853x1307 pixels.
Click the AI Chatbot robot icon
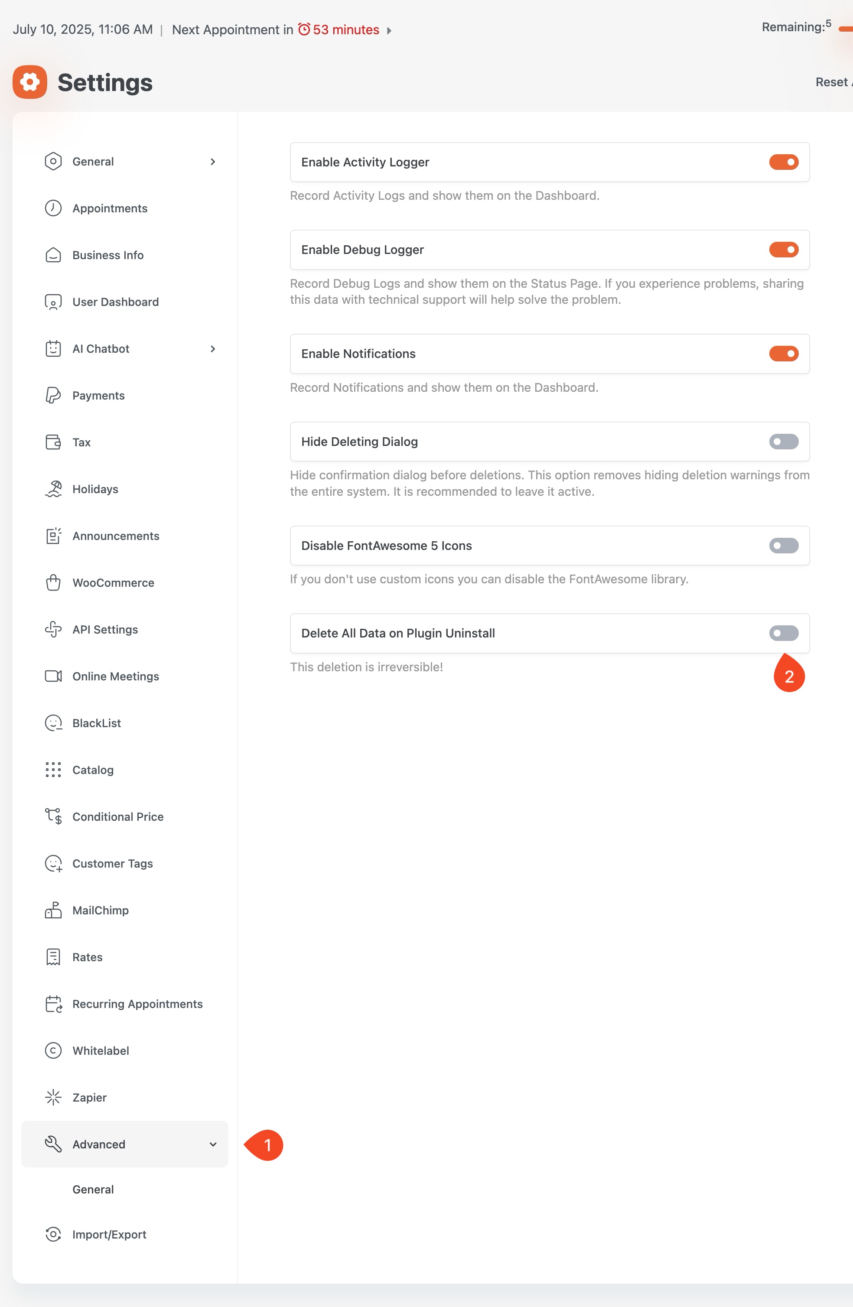pyautogui.click(x=53, y=349)
